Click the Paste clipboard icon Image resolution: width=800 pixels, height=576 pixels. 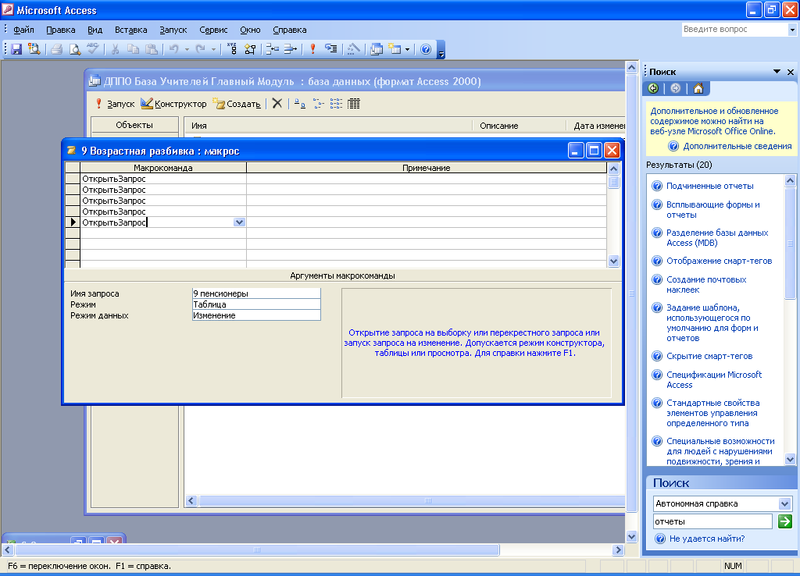tap(152, 49)
